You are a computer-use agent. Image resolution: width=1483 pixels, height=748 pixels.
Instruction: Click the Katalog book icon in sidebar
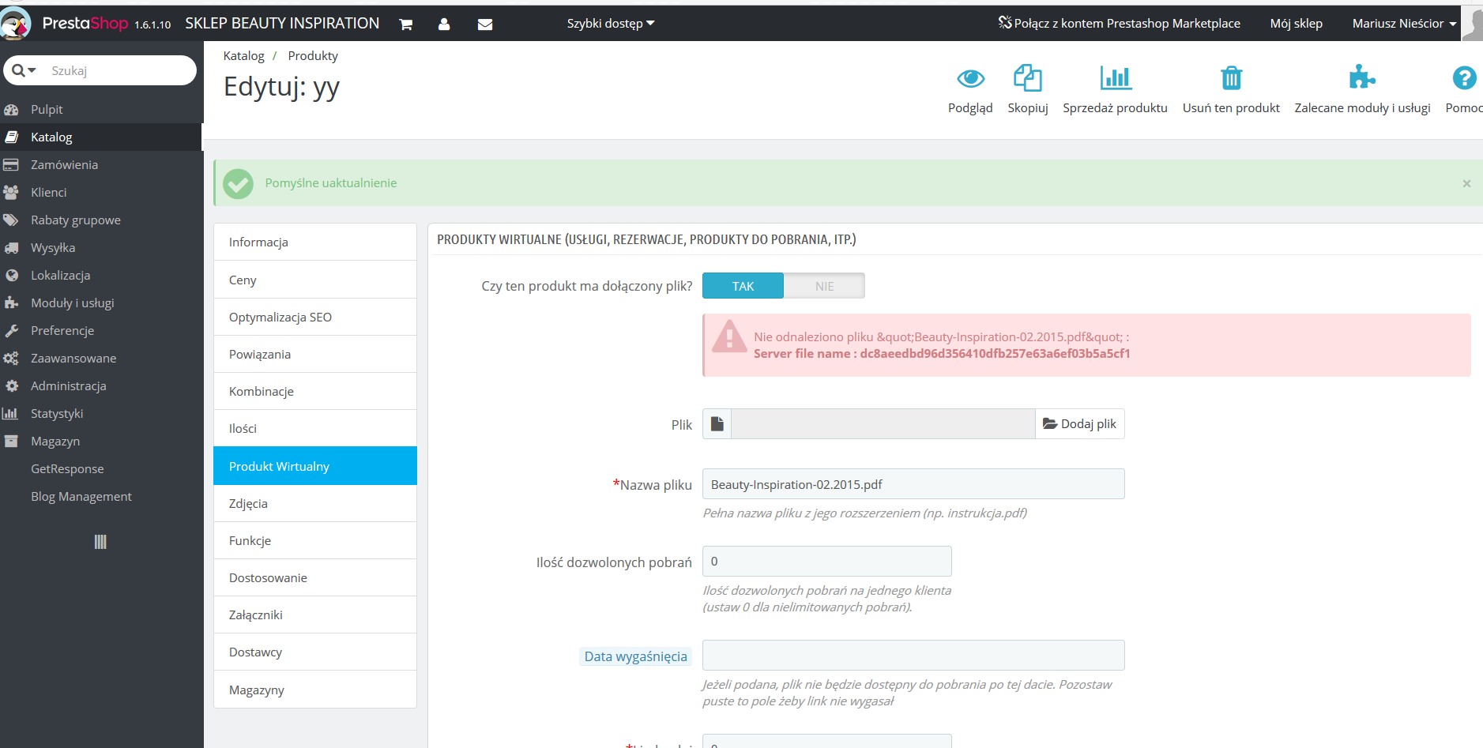tap(11, 137)
